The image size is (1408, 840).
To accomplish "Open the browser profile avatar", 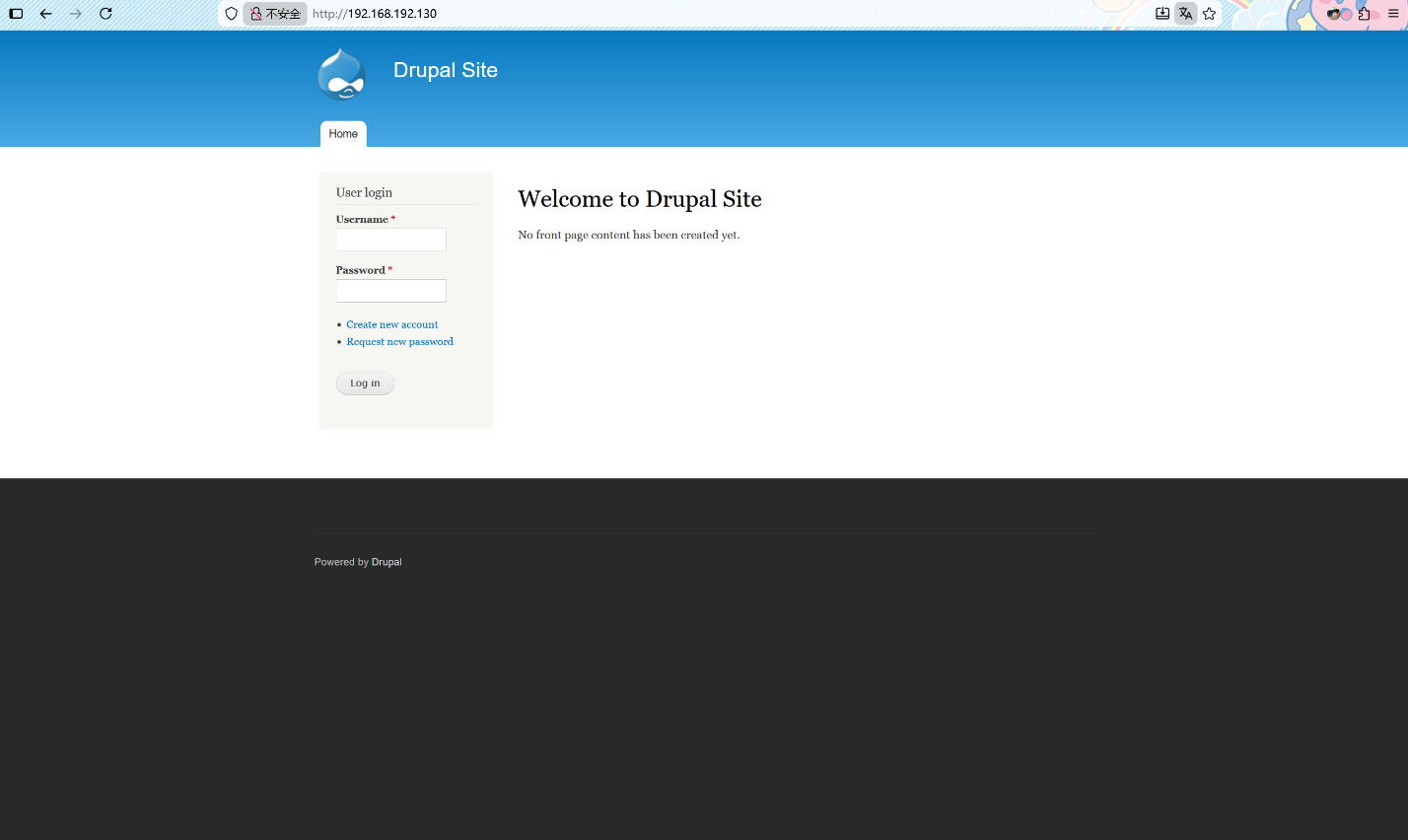I will coord(1338,14).
